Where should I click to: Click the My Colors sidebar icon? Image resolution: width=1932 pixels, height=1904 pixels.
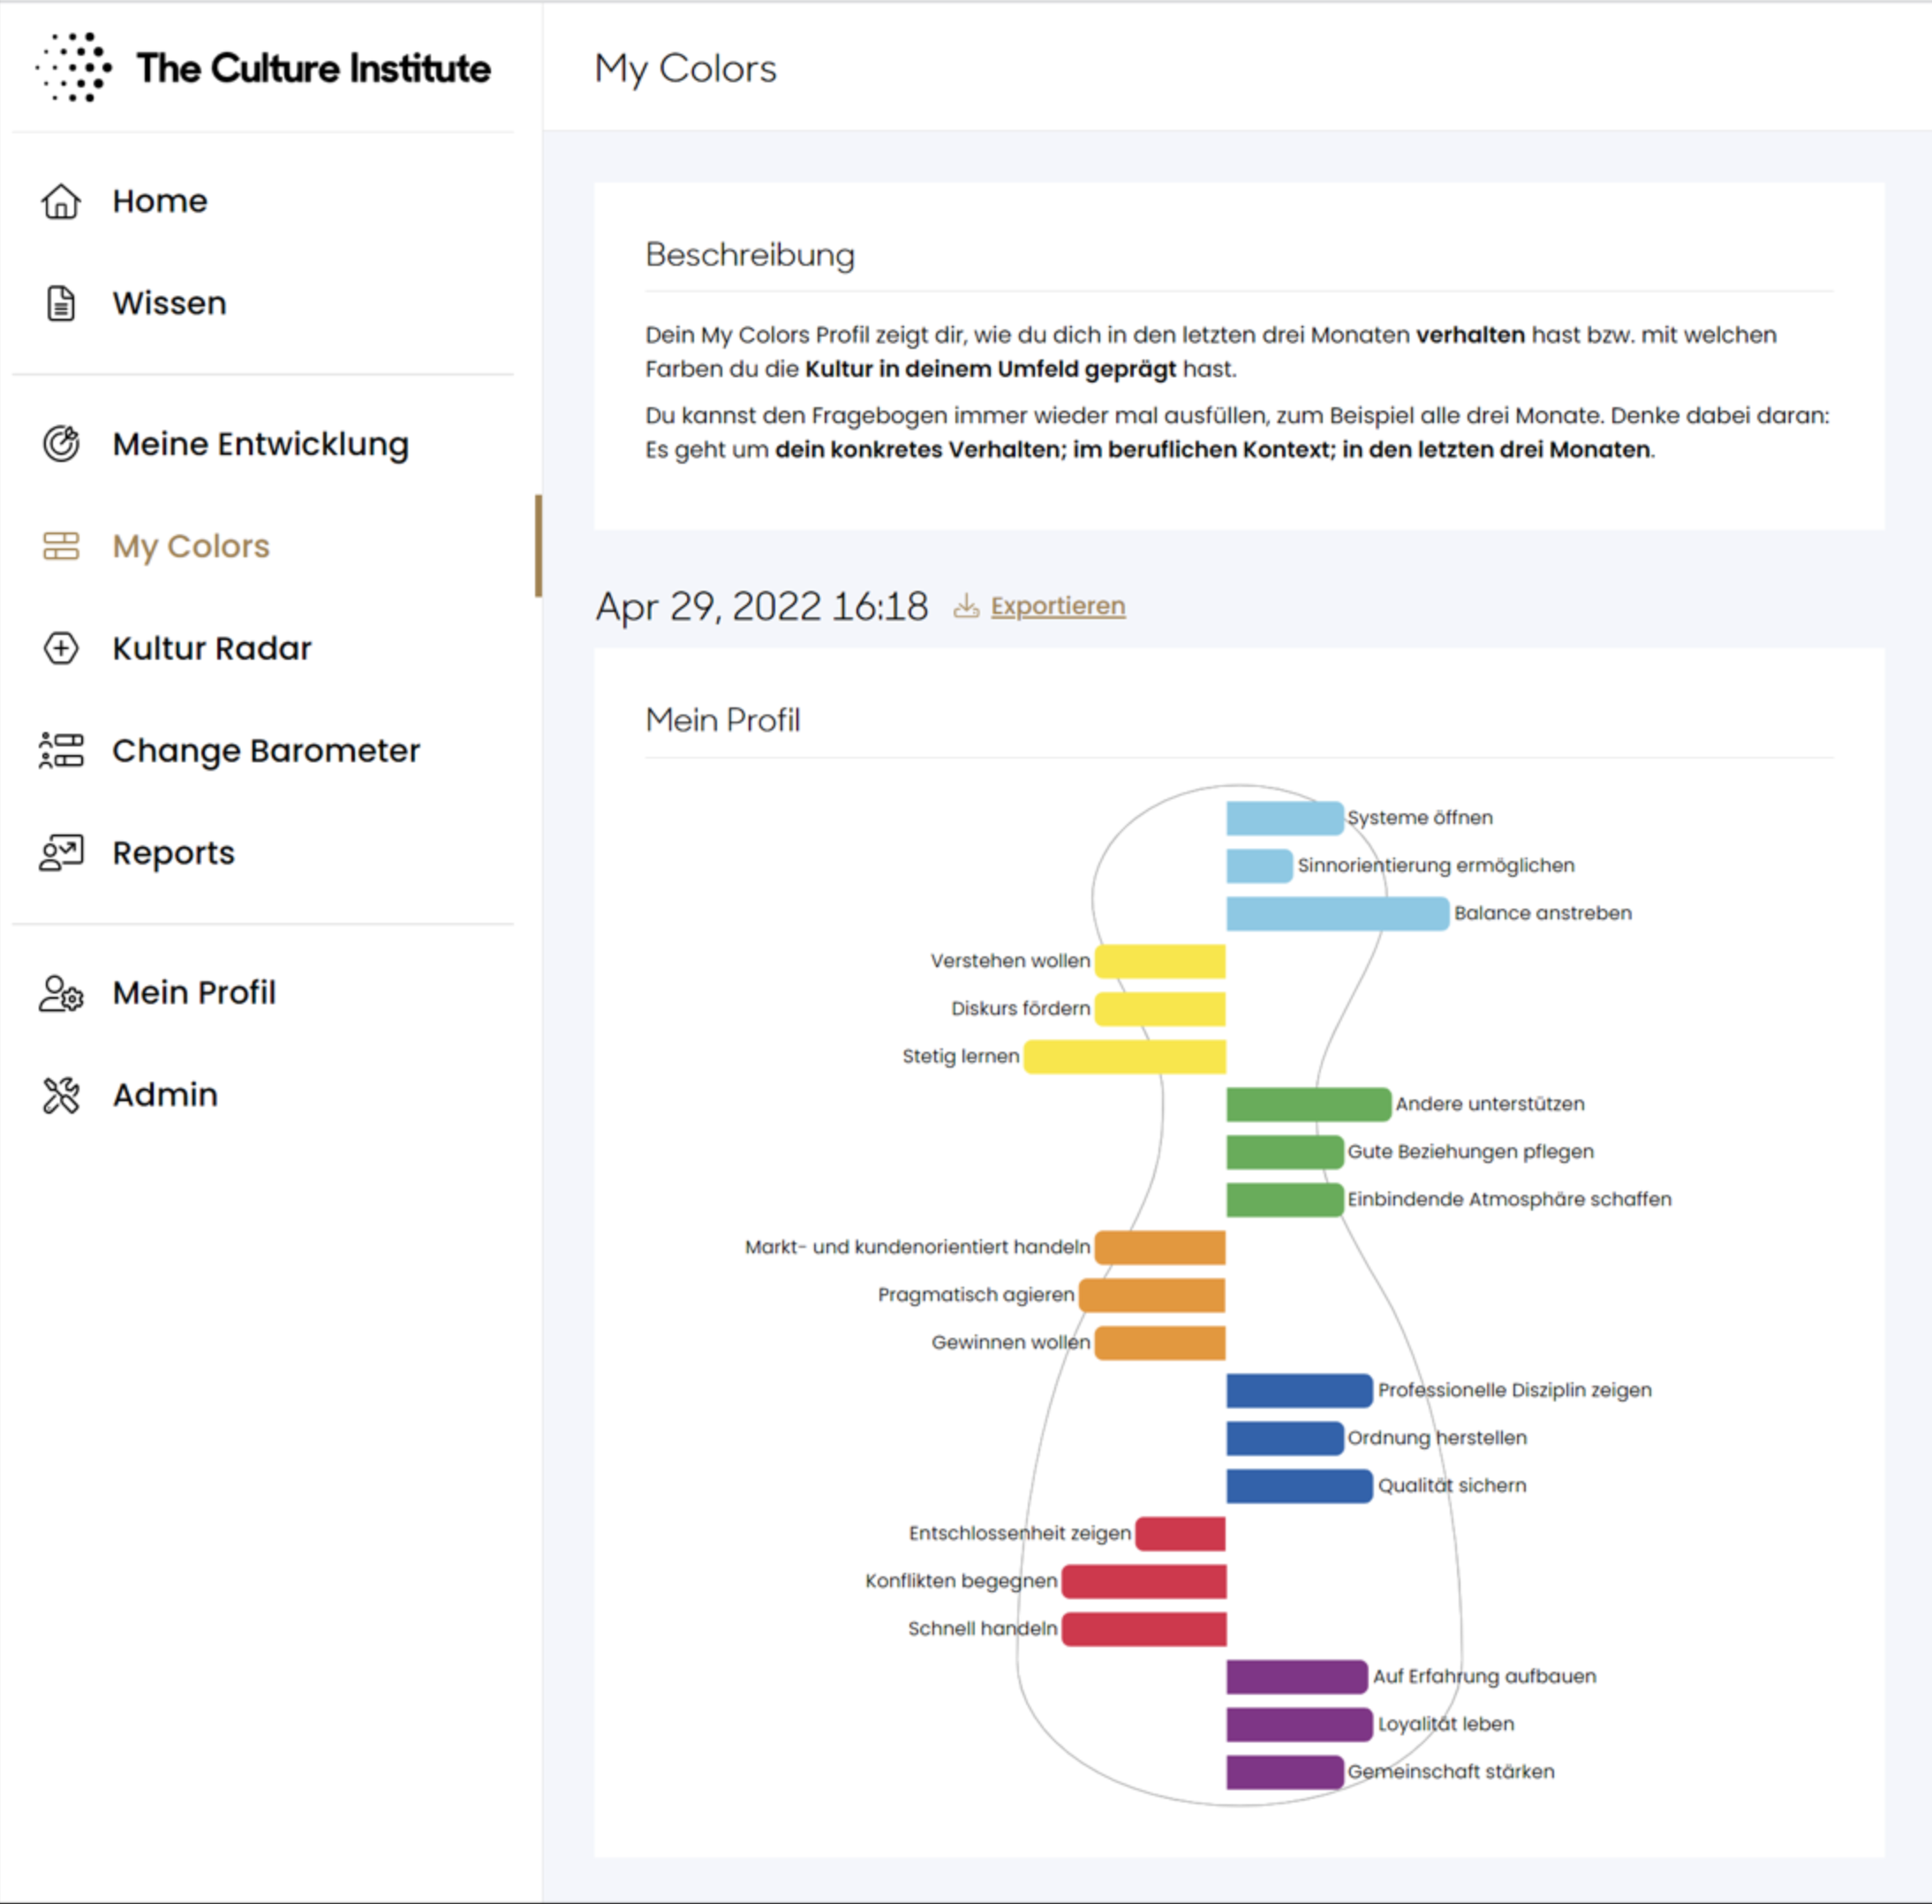click(x=61, y=546)
